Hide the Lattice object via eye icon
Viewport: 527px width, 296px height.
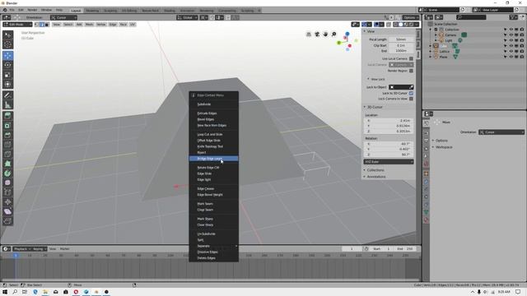(511, 51)
